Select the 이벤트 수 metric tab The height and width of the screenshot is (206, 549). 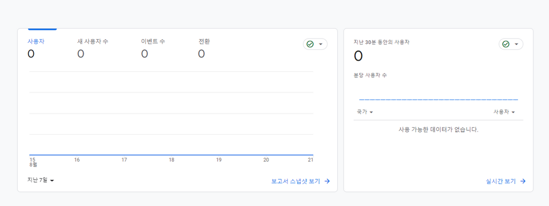153,48
